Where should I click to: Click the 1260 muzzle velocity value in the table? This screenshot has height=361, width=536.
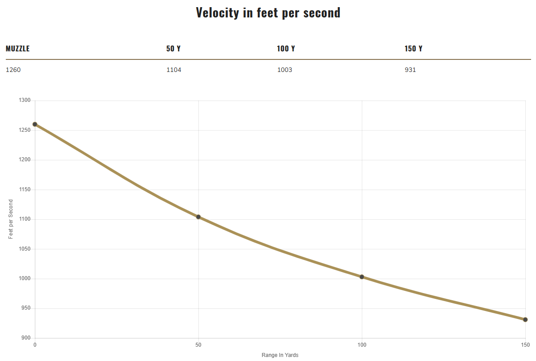13,70
